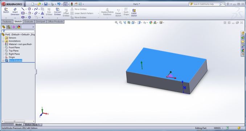Expand the Boss-Extrude1 tree node
The width and height of the screenshot is (246, 131).
[x=3, y=60]
